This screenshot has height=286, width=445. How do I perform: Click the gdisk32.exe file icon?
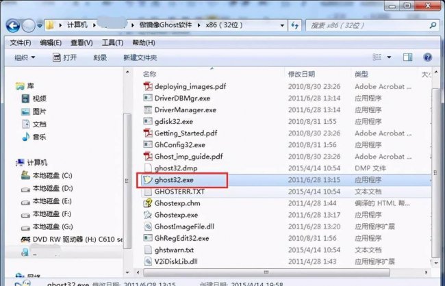coord(148,121)
